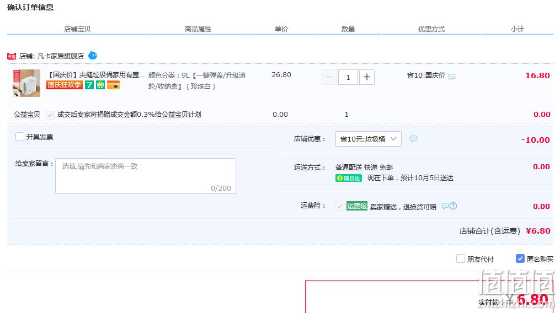The height and width of the screenshot is (313, 560).
Task: Click the -10.00 shop discount amount
Action: click(535, 140)
